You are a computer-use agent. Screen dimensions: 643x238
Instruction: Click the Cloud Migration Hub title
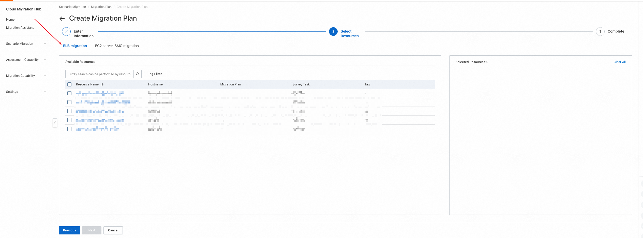click(x=24, y=9)
